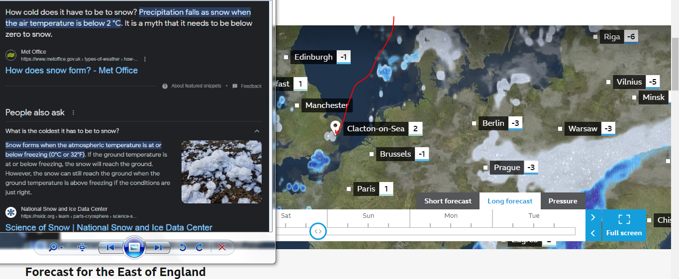Click the Feedback flag icon
The width and height of the screenshot is (679, 279).
click(x=235, y=86)
